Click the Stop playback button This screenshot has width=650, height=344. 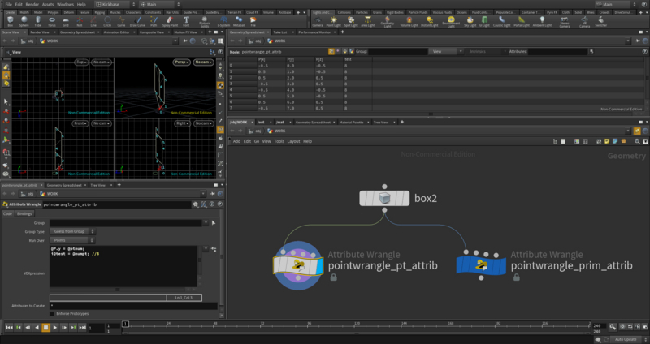coord(46,328)
